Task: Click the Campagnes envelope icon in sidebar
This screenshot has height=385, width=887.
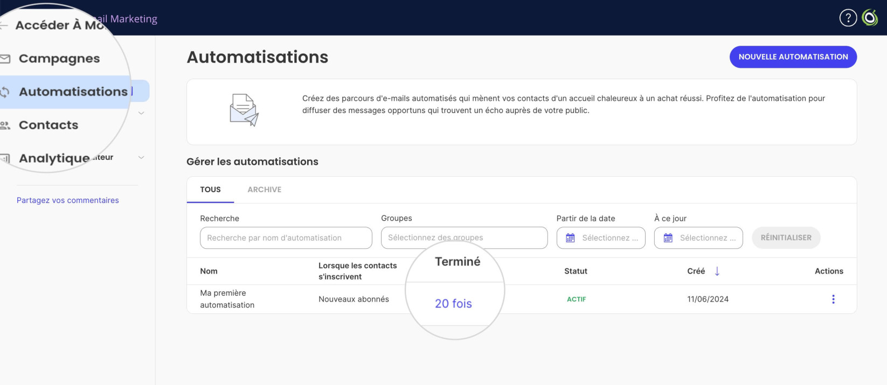Action: point(5,58)
